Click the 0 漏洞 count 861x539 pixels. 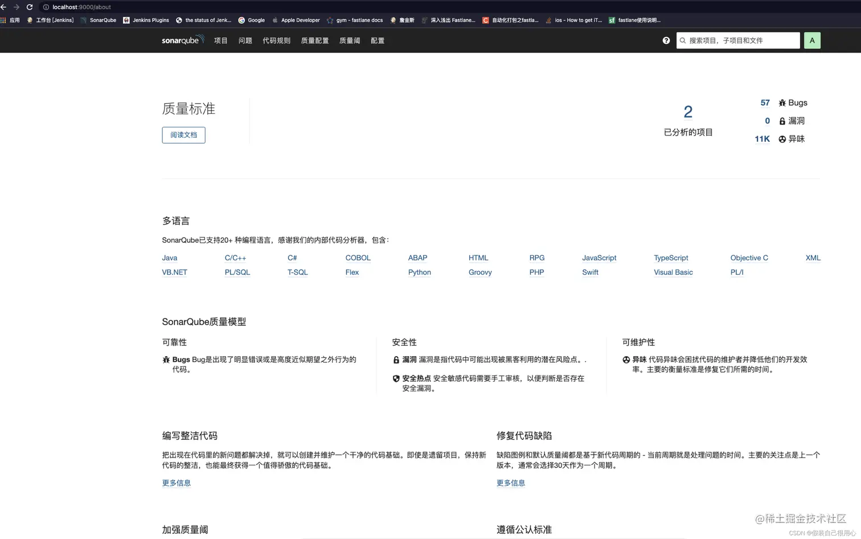[x=767, y=121]
